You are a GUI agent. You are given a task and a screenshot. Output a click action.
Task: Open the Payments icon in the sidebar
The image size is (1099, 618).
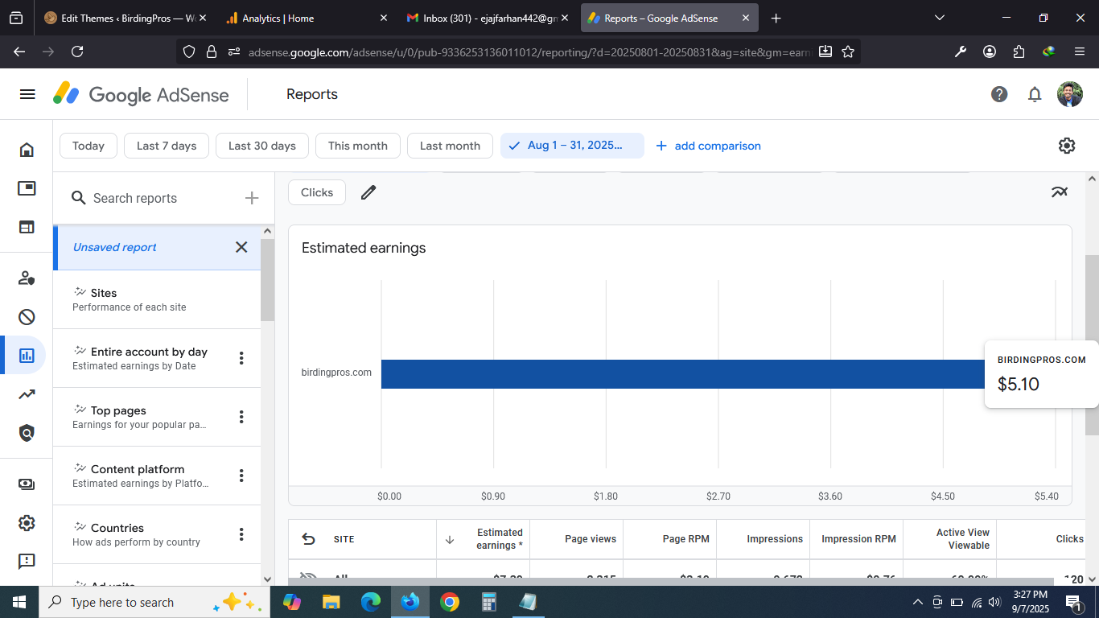coord(27,484)
